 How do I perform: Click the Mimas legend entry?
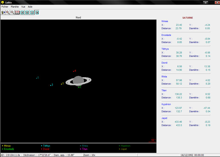6,146
